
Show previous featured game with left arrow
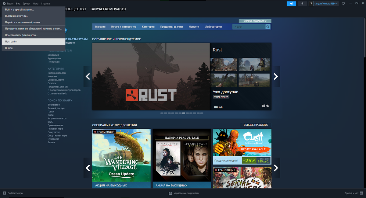88,77
